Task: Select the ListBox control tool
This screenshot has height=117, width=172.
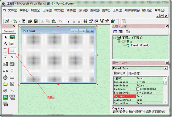Action: coord(12,64)
